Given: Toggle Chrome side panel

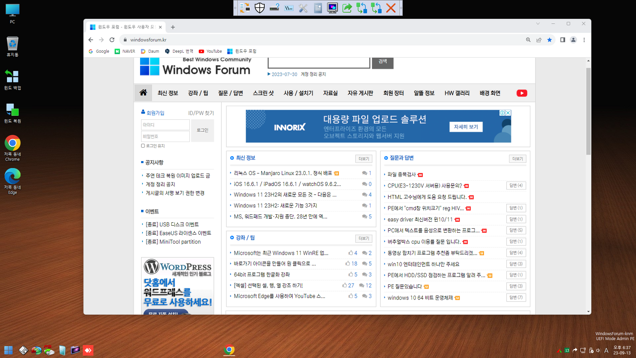Looking at the screenshot, I should point(563,40).
